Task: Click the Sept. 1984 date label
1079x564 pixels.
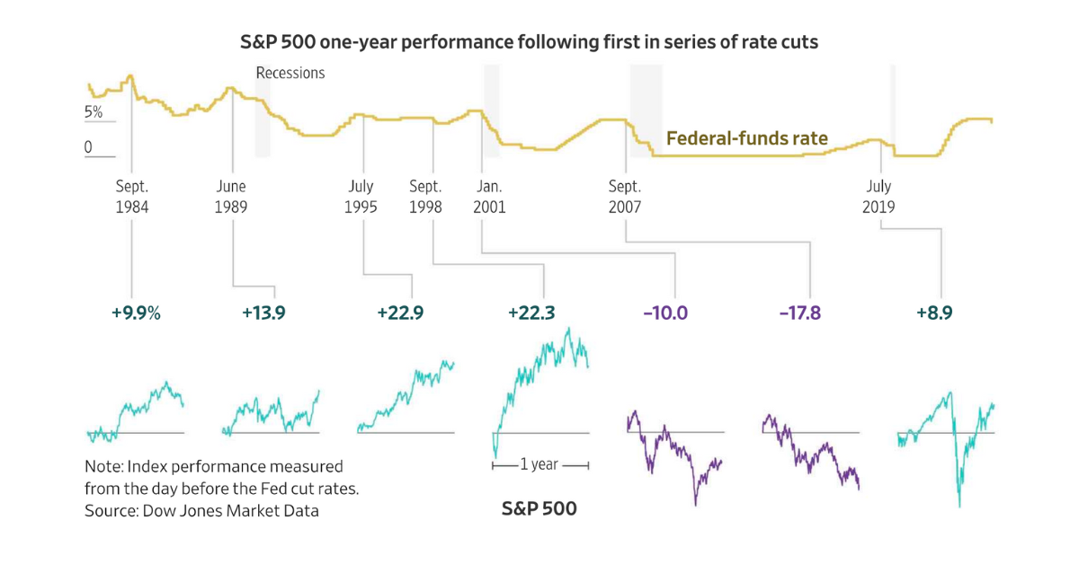Action: pos(132,197)
